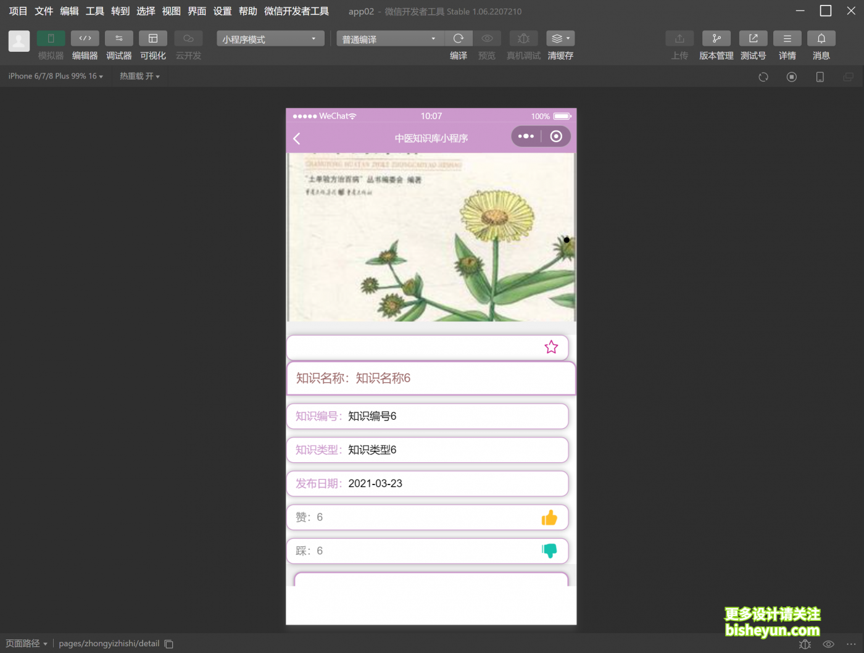Viewport: 864px width, 653px height.
Task: Click the 发布日期 2021-03-23 row
Action: click(428, 484)
